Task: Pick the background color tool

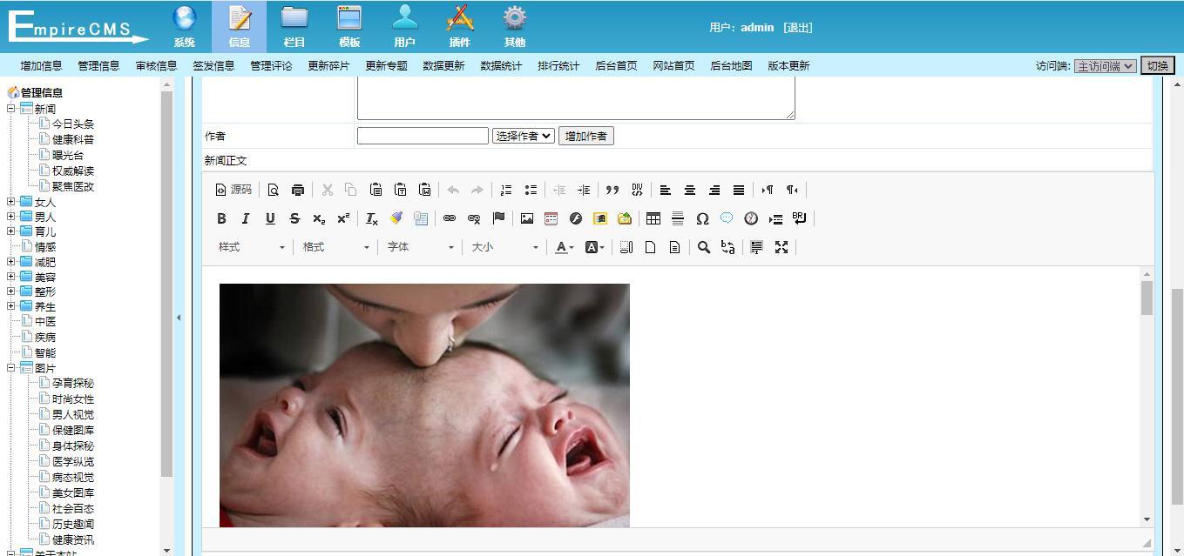Action: pos(594,247)
